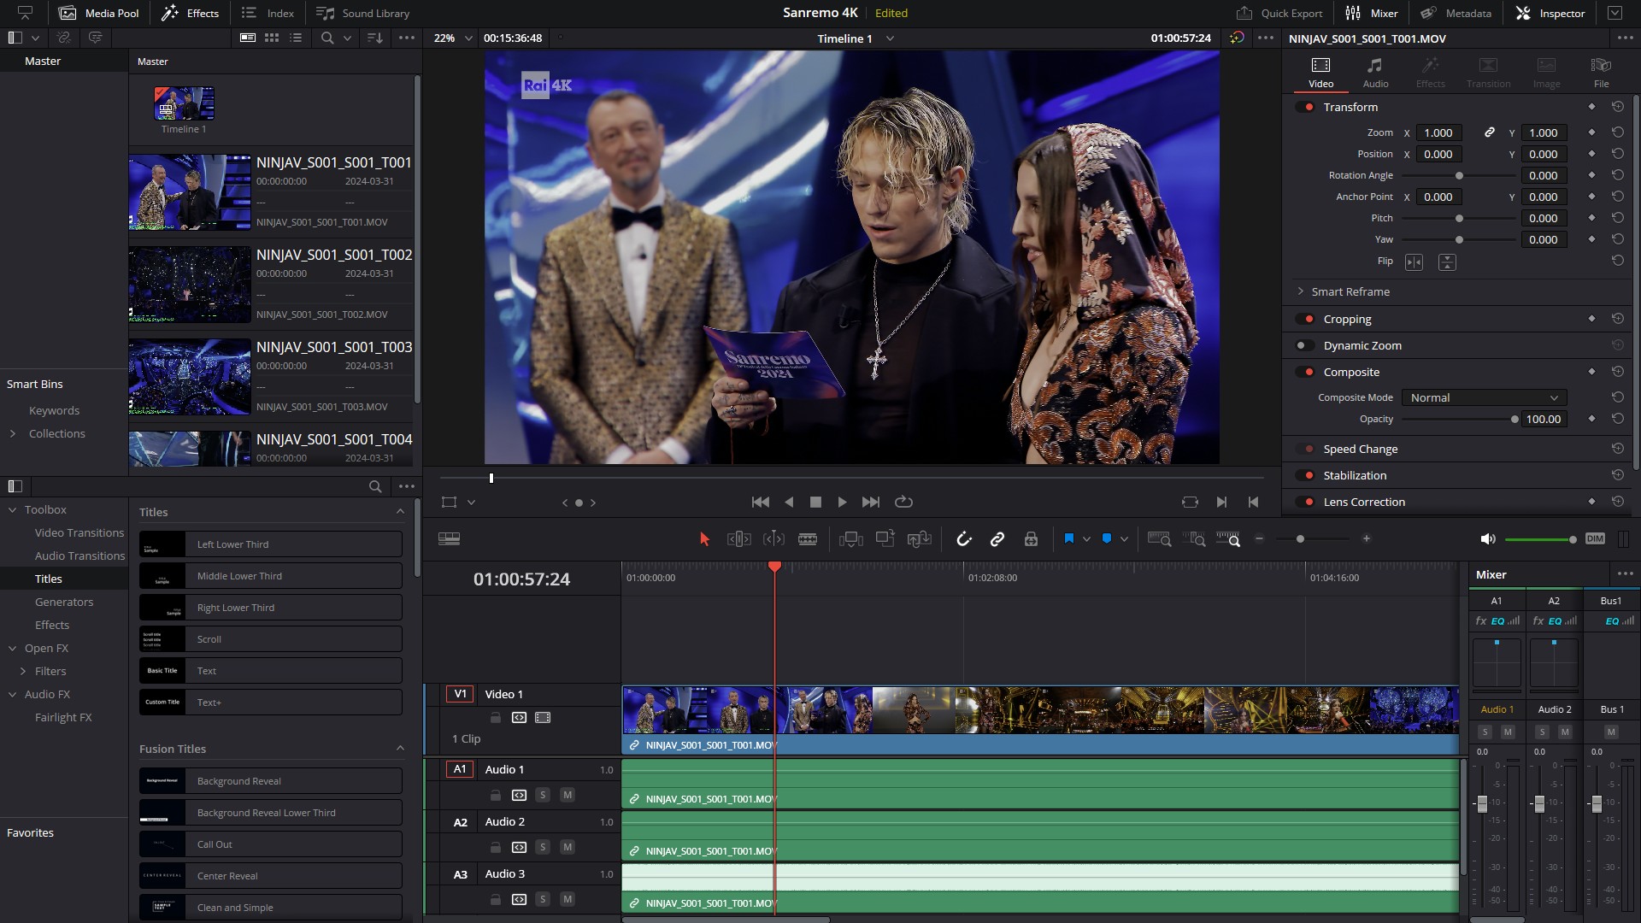This screenshot has width=1641, height=923.
Task: Jump to last frame of timeline
Action: (871, 503)
